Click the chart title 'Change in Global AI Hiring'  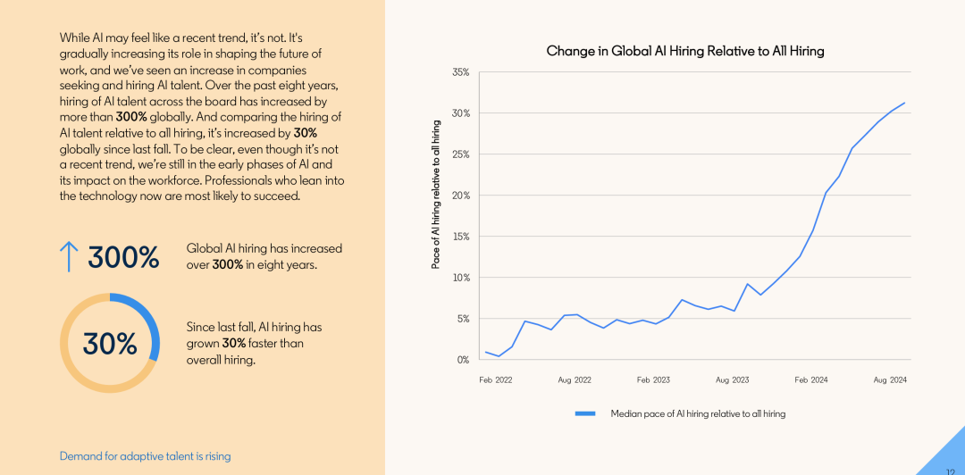tap(685, 51)
